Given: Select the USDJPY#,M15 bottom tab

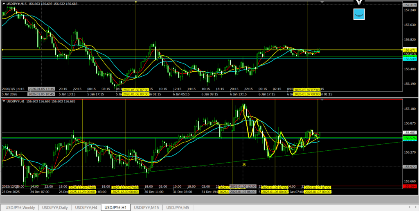Looking at the screenshot, I should tap(147, 207).
